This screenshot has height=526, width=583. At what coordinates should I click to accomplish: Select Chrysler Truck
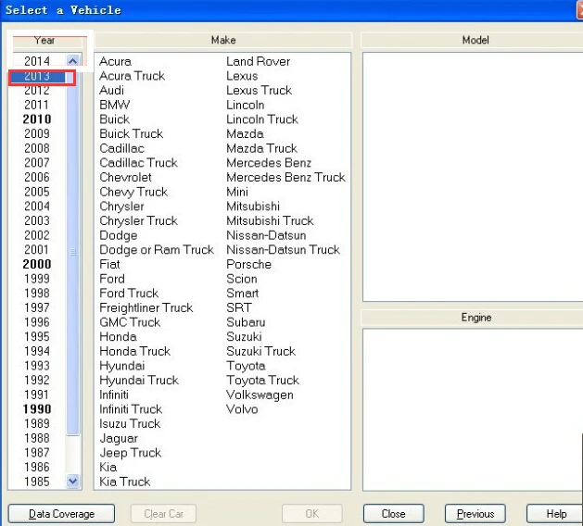pos(138,220)
